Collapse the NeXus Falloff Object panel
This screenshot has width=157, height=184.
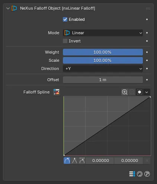8,9
